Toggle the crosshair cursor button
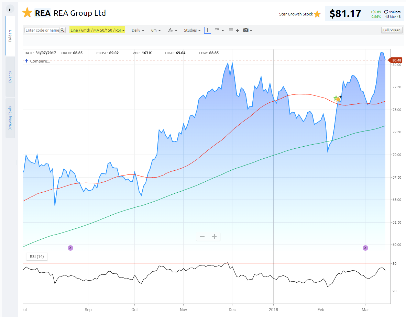Viewport: 406px width, 317px height. [207, 30]
